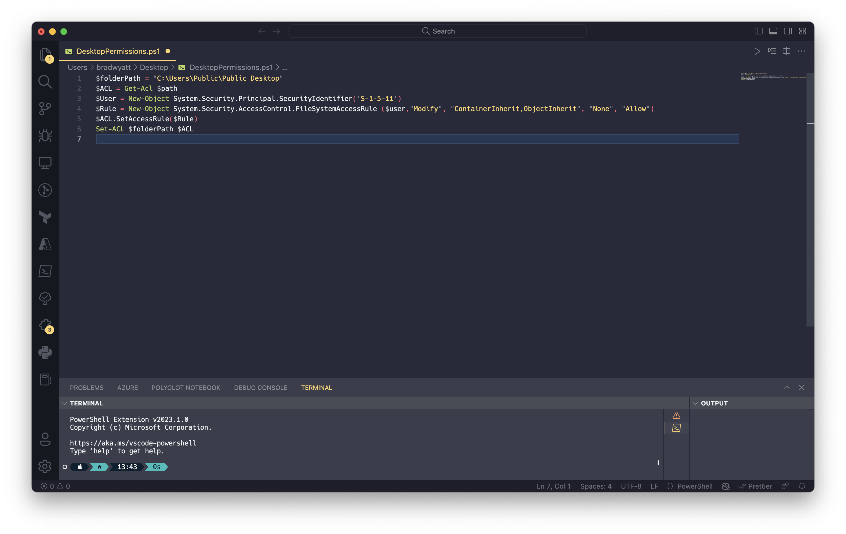This screenshot has width=846, height=534.
Task: Select the DesktopPermissions.ps1 editor tab
Action: pos(118,51)
